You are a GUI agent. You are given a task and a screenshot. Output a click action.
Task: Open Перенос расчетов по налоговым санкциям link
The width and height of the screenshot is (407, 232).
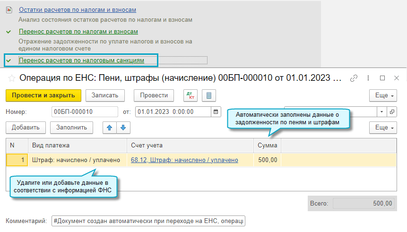pyautogui.click(x=81, y=60)
